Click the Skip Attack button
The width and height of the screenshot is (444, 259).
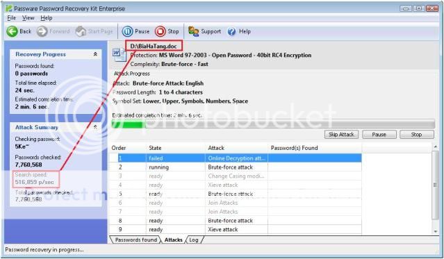[341, 135]
